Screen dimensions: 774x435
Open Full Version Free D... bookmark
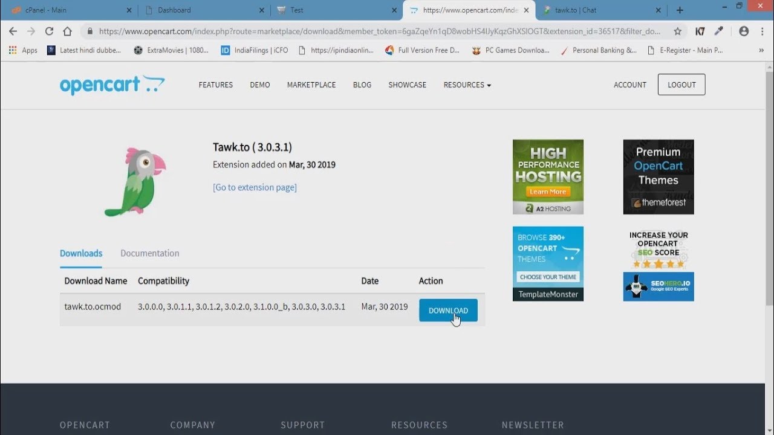(x=422, y=50)
